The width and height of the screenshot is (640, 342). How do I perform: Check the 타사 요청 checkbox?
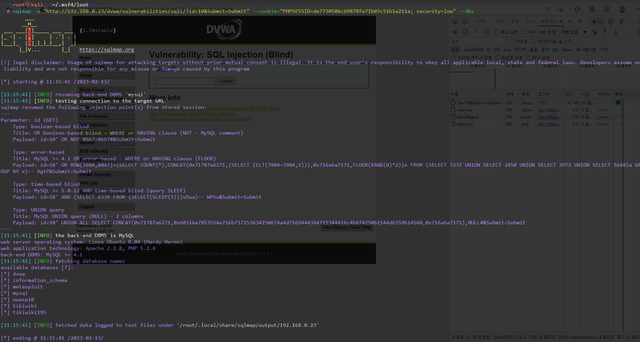click(x=528, y=58)
